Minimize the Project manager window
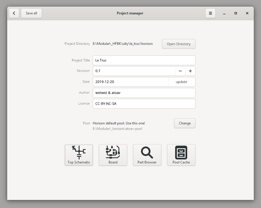This screenshot has height=208, width=261. pos(224,13)
